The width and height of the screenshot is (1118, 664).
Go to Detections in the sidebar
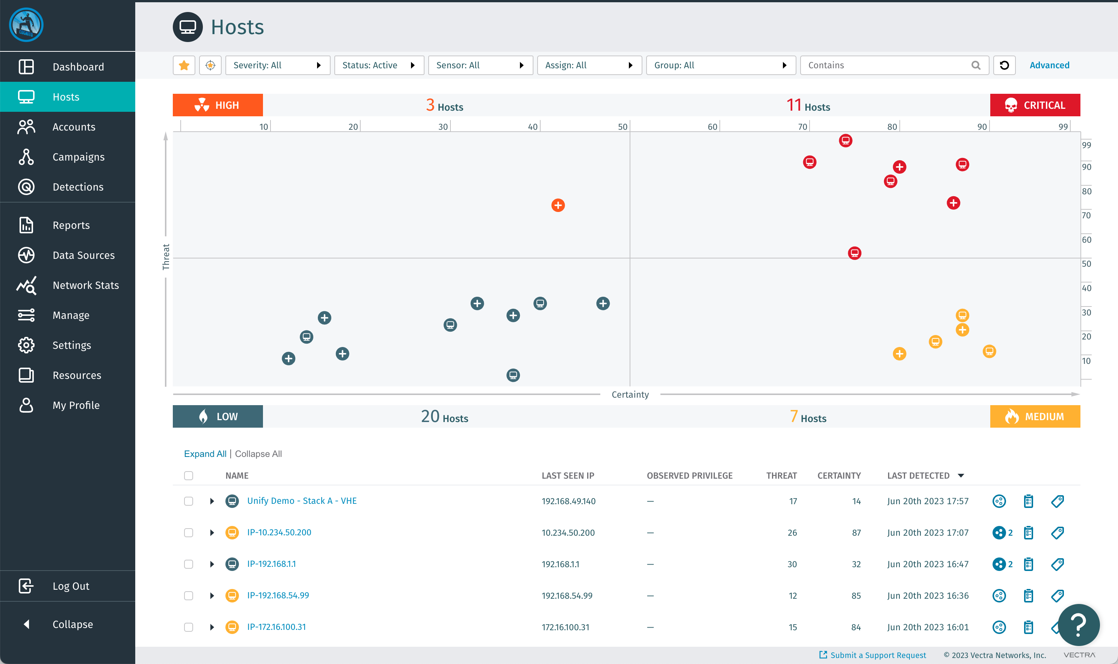(78, 187)
